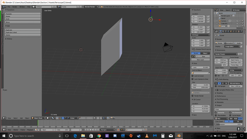Click the Duplicate Linked button
The height and width of the screenshot is (139, 247).
[x=23, y=32]
